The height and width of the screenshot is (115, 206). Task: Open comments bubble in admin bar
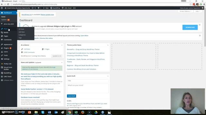pos(39,8)
